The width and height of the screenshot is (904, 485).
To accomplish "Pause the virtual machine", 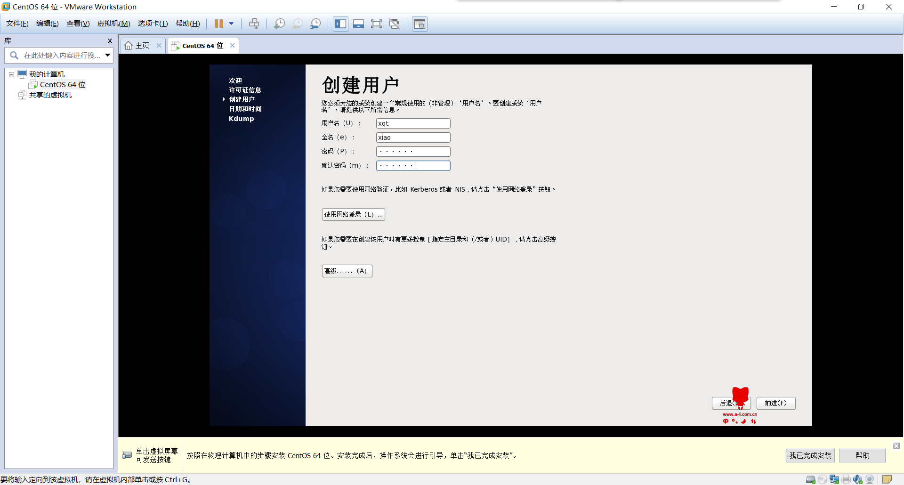I will pos(219,24).
